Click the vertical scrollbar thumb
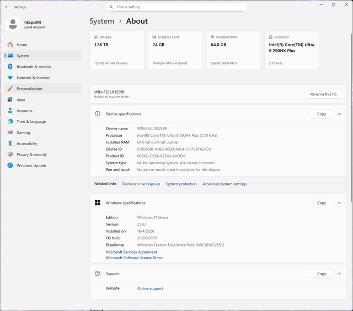 [352, 117]
